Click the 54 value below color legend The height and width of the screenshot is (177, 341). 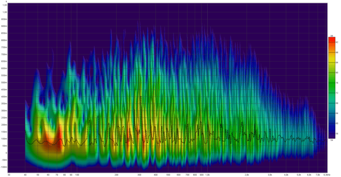(331, 140)
